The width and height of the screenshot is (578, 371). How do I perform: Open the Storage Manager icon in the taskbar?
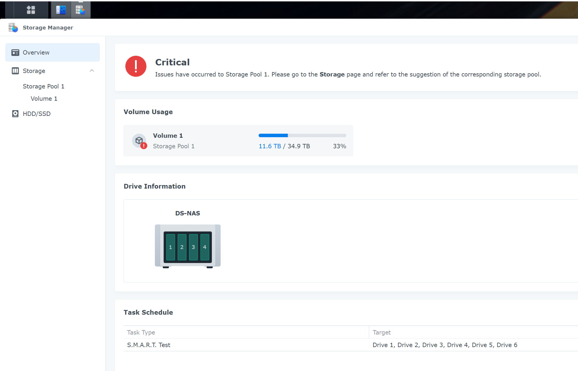click(81, 9)
